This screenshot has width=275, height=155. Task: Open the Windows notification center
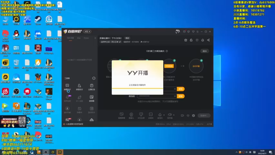[x=271, y=152]
